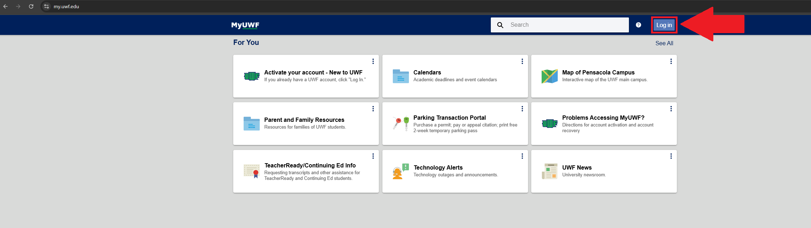Open options menu for UWF News card
This screenshot has height=228, width=811.
pyautogui.click(x=671, y=156)
